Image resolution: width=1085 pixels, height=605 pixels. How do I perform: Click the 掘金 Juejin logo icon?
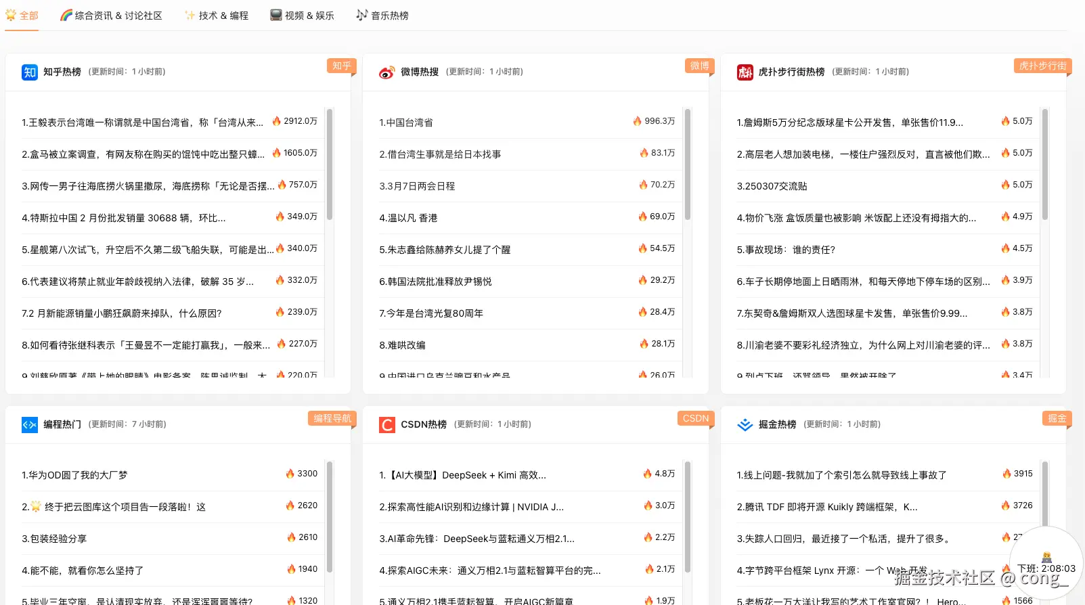pyautogui.click(x=745, y=425)
